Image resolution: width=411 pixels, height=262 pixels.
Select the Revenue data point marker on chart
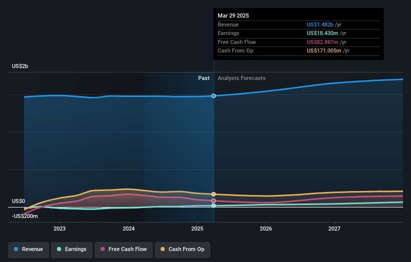tap(214, 96)
